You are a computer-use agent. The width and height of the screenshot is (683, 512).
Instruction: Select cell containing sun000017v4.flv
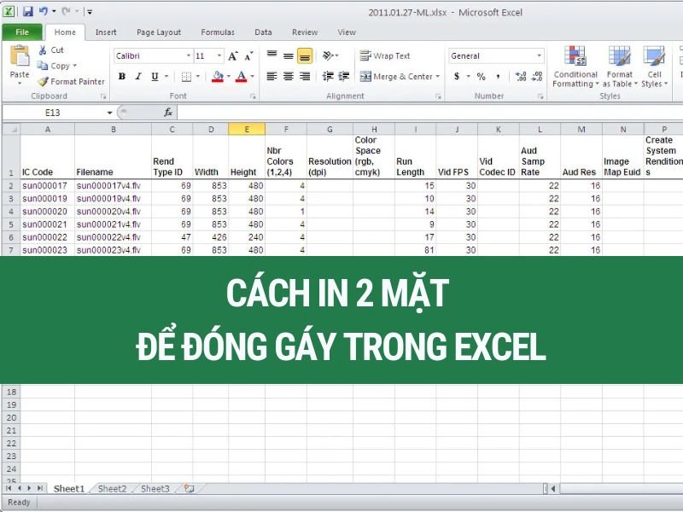coord(114,185)
